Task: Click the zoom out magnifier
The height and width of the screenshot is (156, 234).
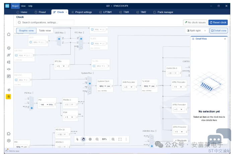Action: coord(97,139)
